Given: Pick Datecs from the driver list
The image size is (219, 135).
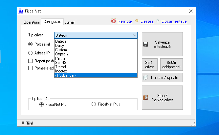Looking at the screenshot, I should click(96, 41).
